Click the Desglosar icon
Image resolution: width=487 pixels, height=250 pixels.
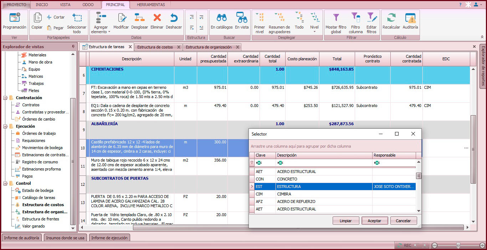point(140,18)
